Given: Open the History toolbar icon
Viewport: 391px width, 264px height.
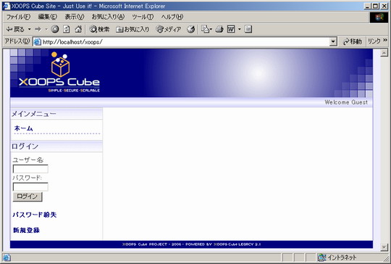Looking at the screenshot, I should tap(190, 30).
